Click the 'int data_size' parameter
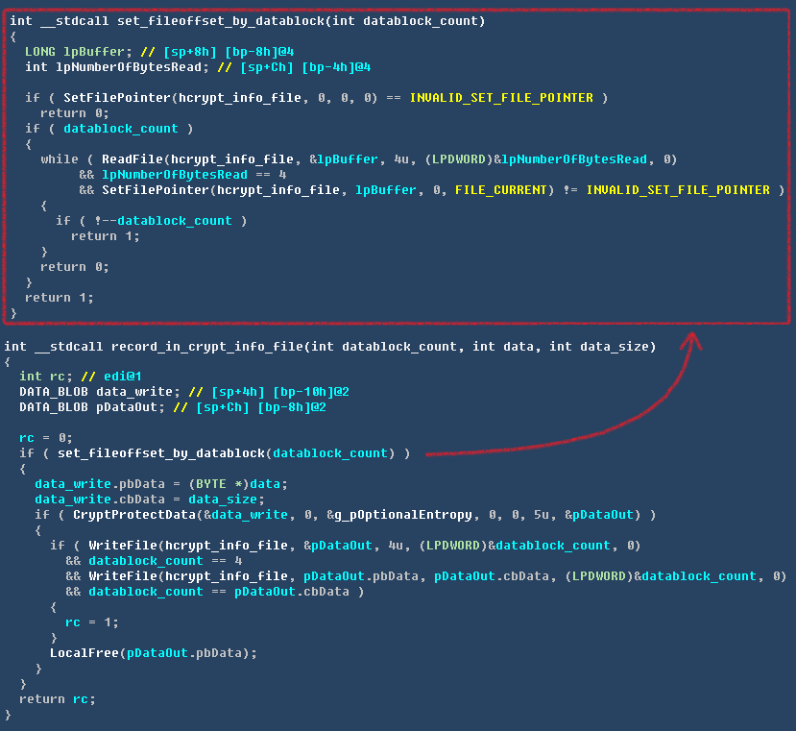The height and width of the screenshot is (731, 796). (597, 347)
